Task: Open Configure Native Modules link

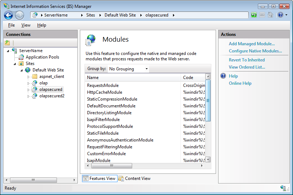Action: tap(255, 51)
